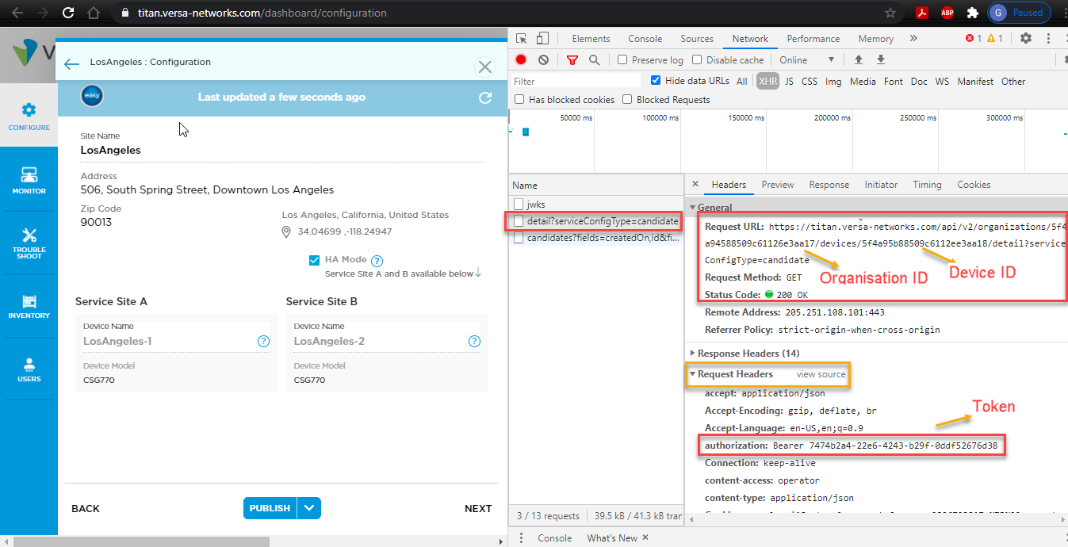The image size is (1068, 547).
Task: Open the Trouble Shoot sidebar section
Action: click(29, 243)
